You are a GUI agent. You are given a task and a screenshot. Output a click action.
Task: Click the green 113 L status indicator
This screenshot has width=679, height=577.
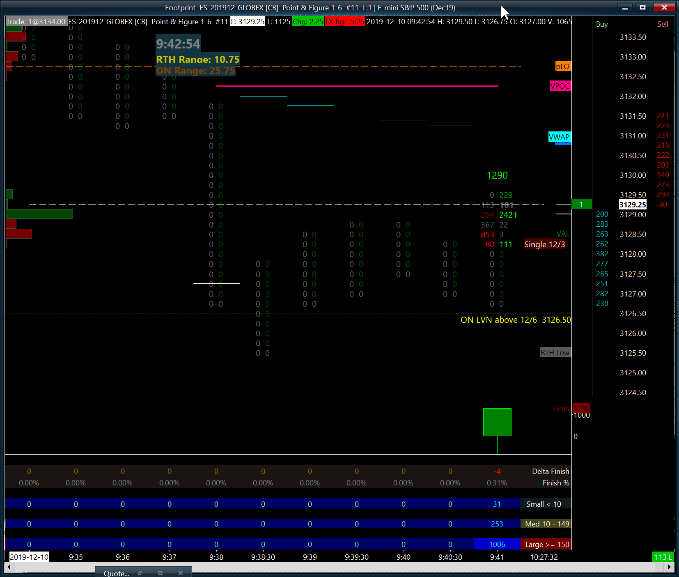tap(663, 557)
